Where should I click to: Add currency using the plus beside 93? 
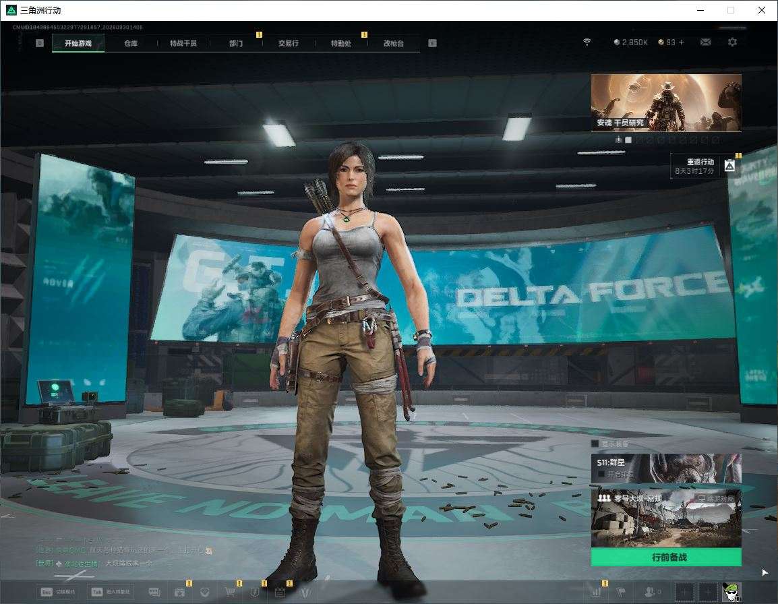coord(681,42)
